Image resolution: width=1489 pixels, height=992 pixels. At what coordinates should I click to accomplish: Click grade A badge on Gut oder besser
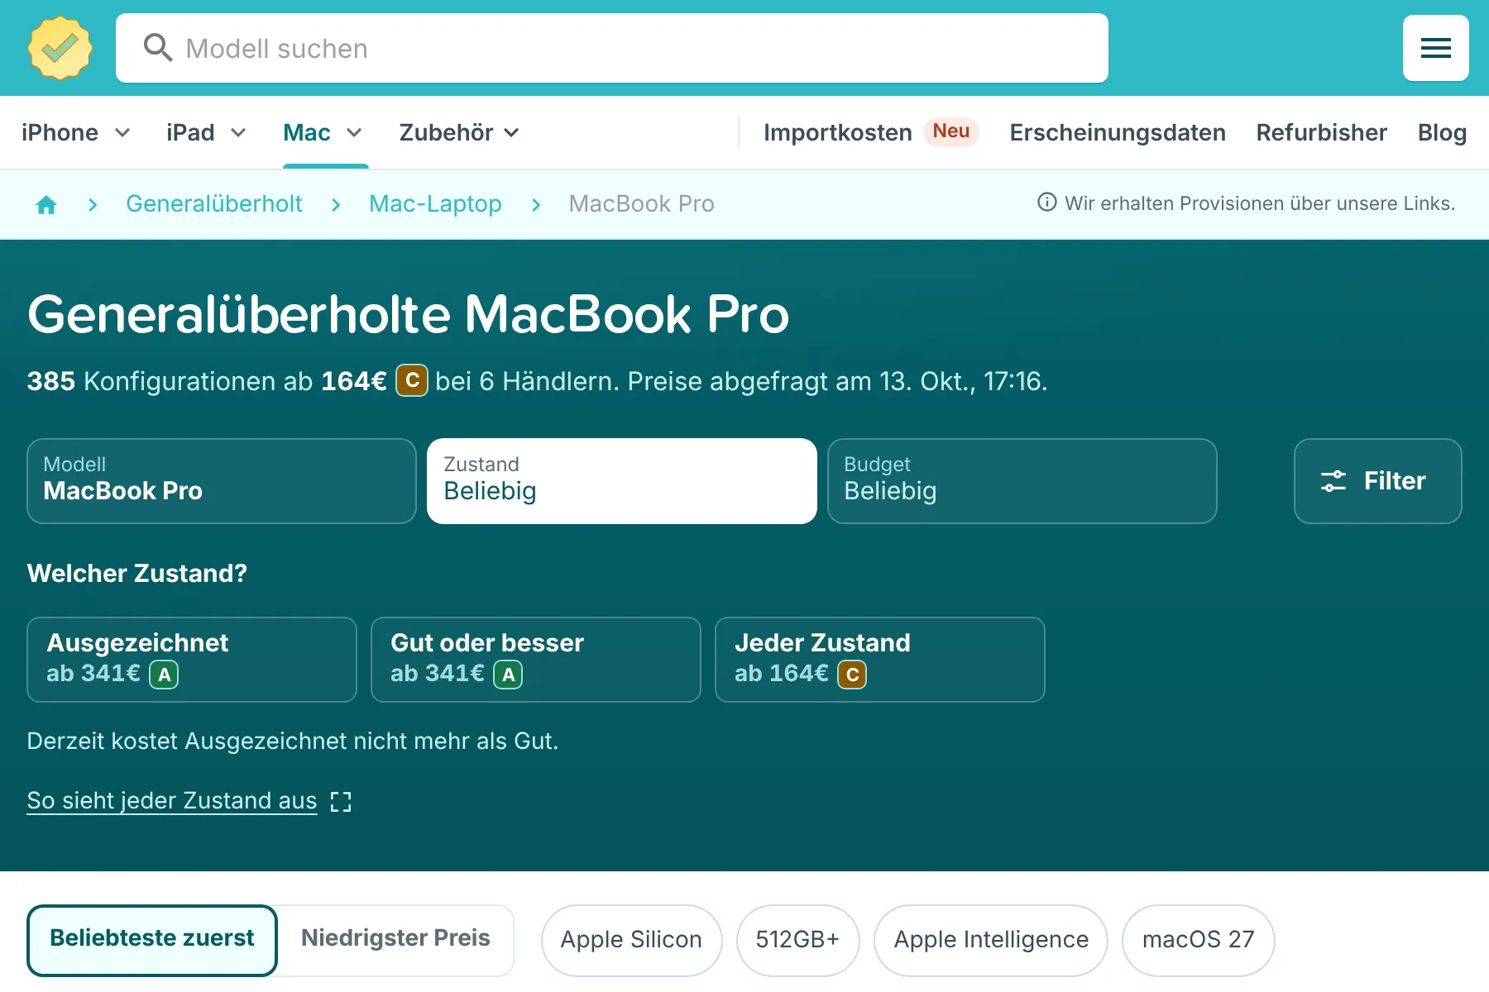pyautogui.click(x=508, y=675)
